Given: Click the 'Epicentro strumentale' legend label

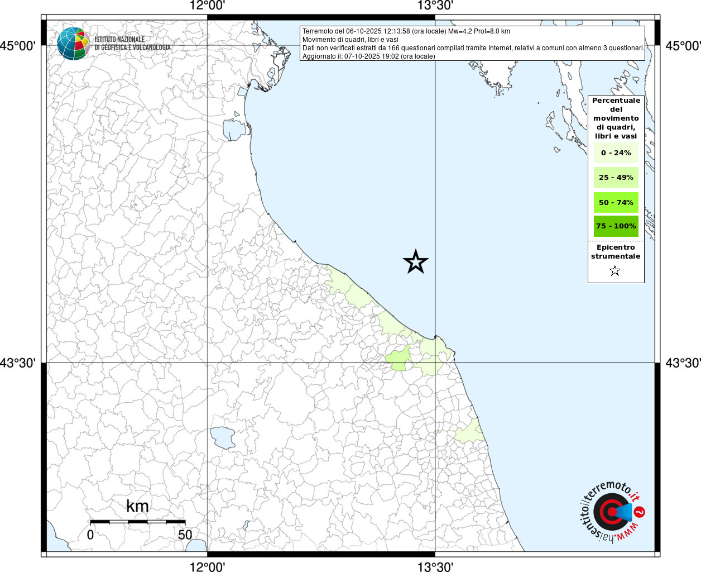Looking at the screenshot, I should (616, 251).
